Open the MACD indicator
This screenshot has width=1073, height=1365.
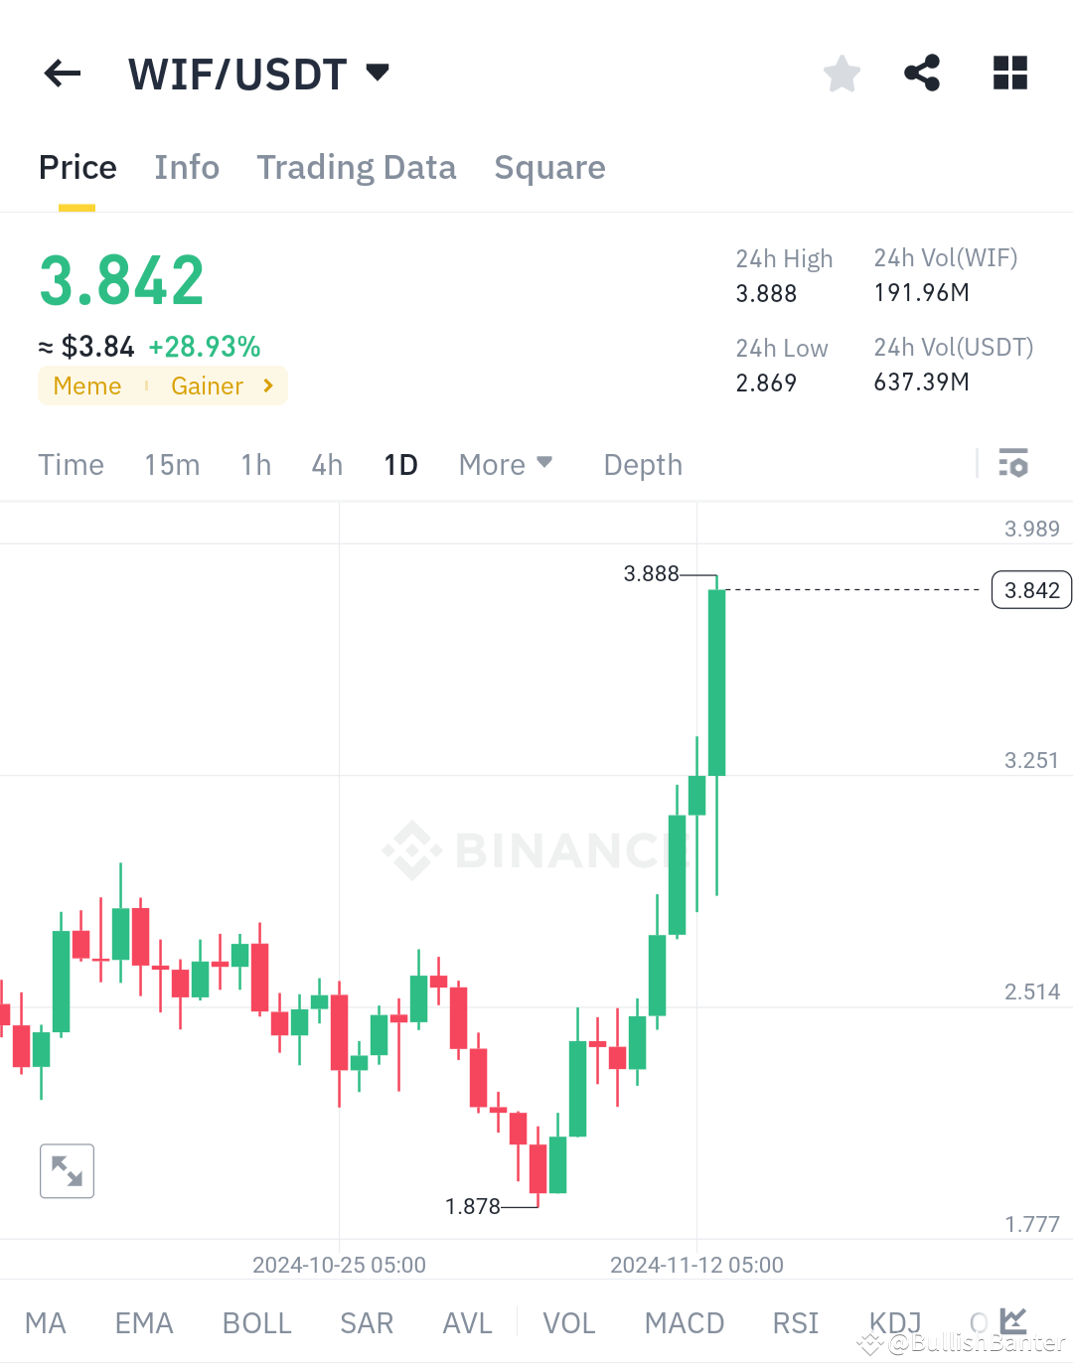click(x=684, y=1322)
